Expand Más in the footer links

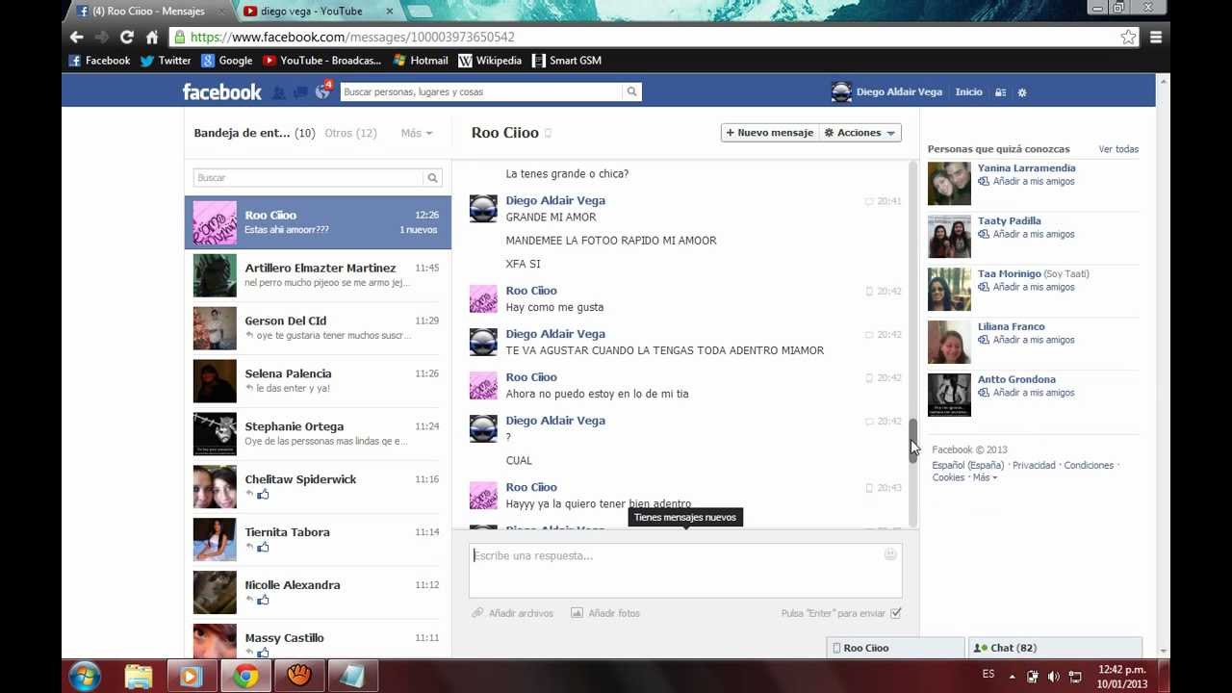pyautogui.click(x=985, y=477)
